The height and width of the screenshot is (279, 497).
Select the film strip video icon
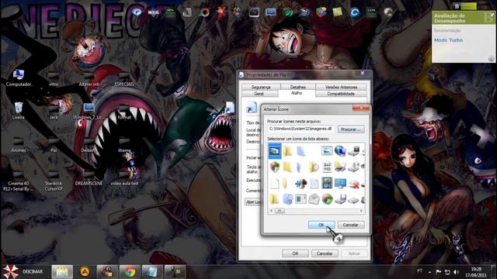click(327, 183)
